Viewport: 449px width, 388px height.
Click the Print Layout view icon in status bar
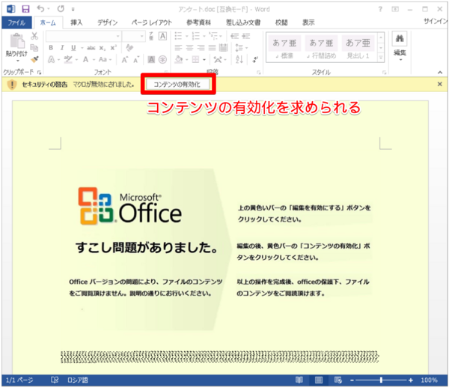(319, 381)
